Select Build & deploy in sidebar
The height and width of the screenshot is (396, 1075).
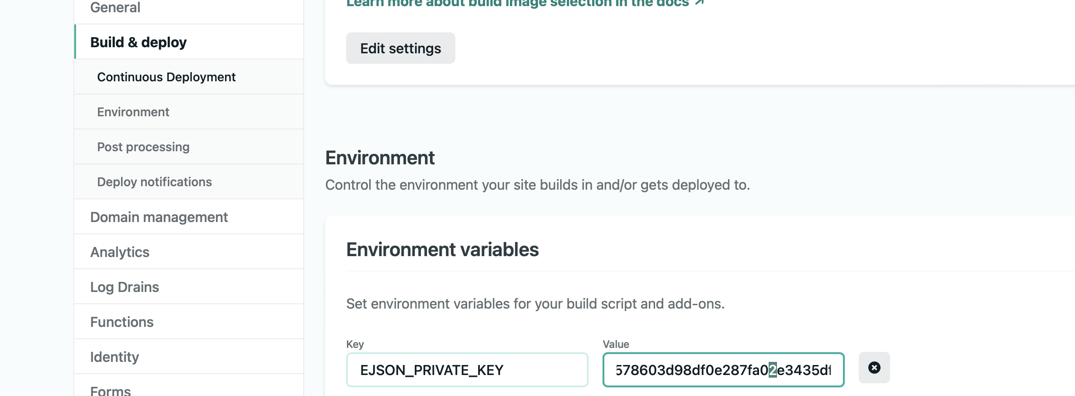(x=139, y=42)
